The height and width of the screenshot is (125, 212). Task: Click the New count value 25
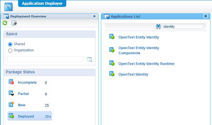coord(47,105)
